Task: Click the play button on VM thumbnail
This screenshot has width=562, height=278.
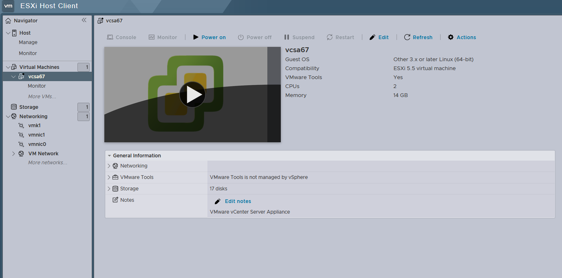Action: [192, 95]
